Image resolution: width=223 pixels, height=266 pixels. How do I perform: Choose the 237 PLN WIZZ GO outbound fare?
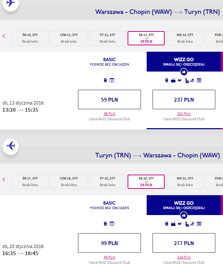[x=184, y=100]
